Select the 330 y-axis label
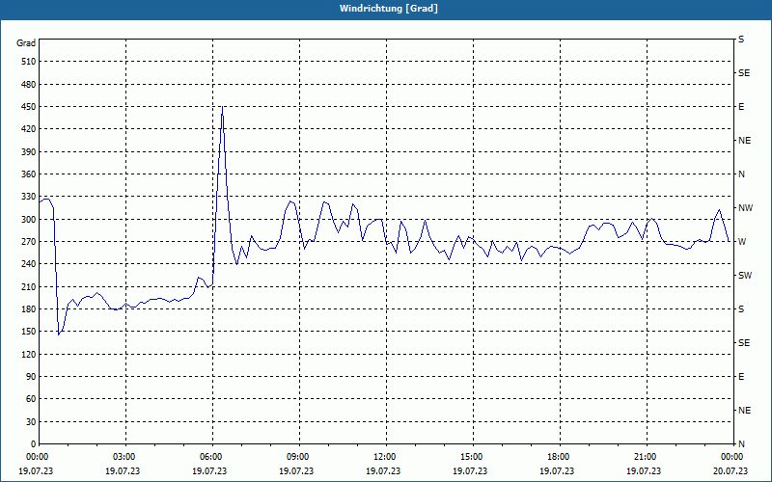Viewport: 772px width, 482px height. click(29, 197)
